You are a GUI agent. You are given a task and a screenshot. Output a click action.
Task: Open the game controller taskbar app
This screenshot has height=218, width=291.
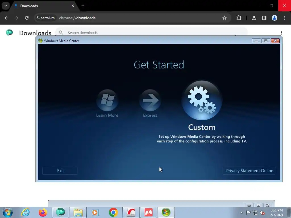148,212
